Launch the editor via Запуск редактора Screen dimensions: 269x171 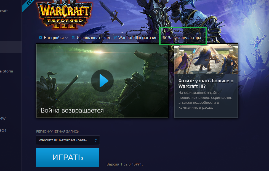tap(184, 38)
